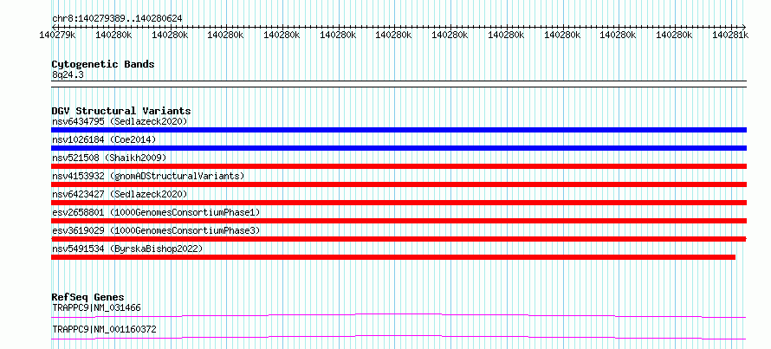Click the 140281k ruler tick label

tap(730, 35)
